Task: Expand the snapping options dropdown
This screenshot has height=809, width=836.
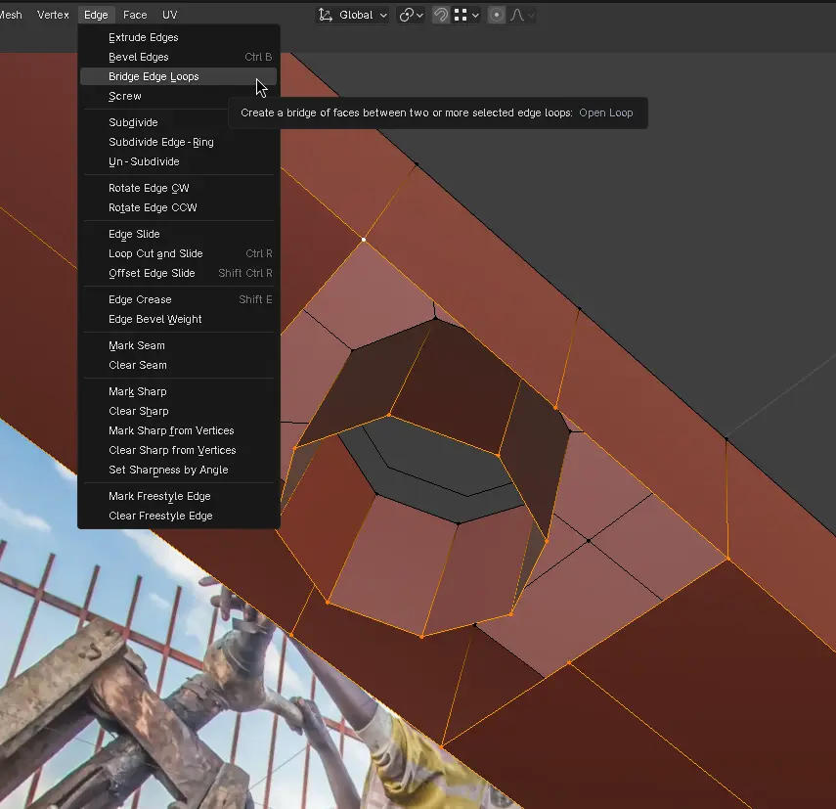Action: [x=466, y=15]
